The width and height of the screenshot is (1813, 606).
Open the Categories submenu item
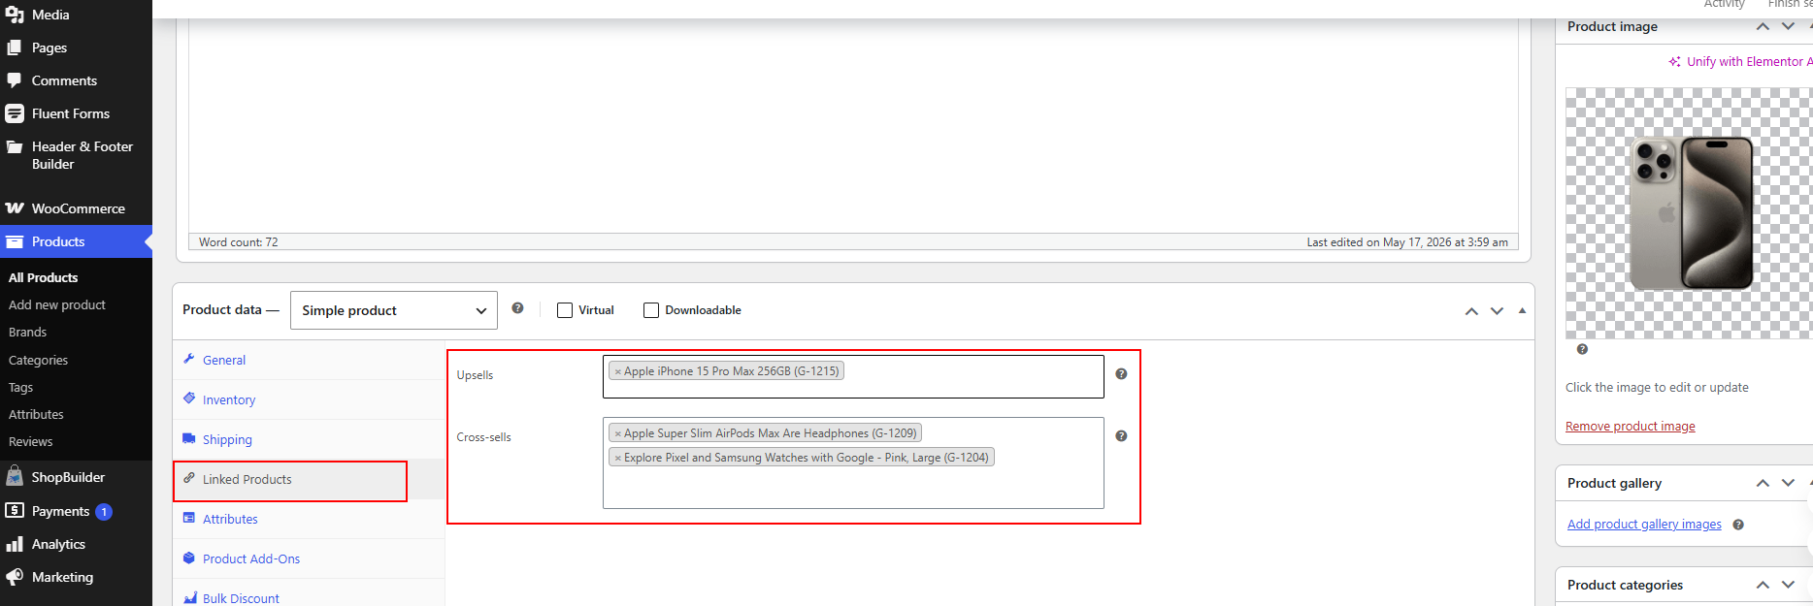point(38,360)
